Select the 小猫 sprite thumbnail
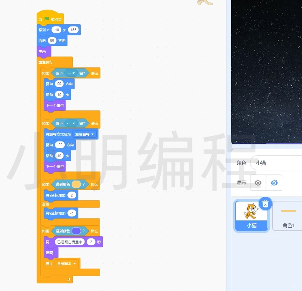 [251, 216]
